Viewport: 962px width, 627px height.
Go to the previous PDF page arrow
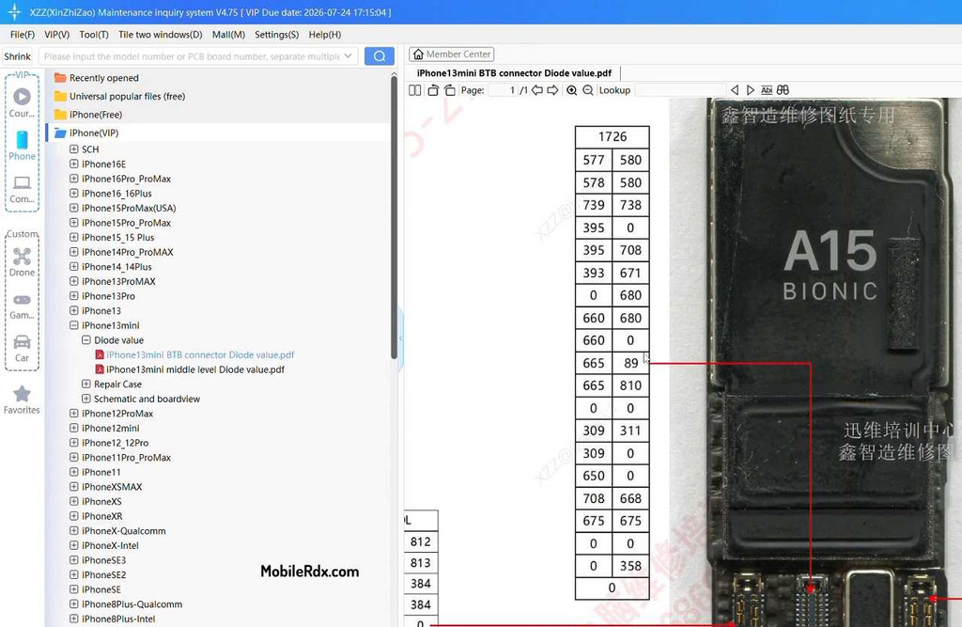coord(537,90)
